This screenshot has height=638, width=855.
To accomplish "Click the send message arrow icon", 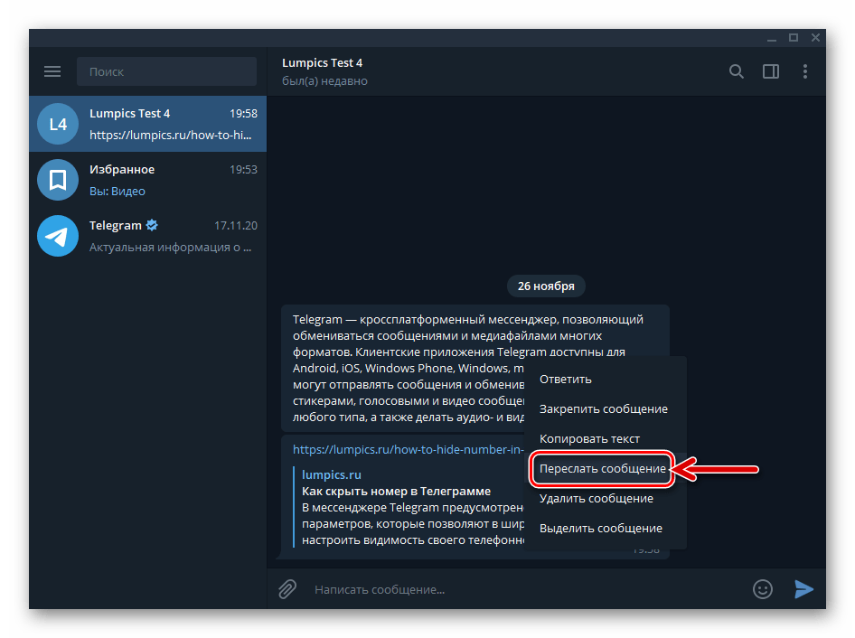I will (x=804, y=589).
